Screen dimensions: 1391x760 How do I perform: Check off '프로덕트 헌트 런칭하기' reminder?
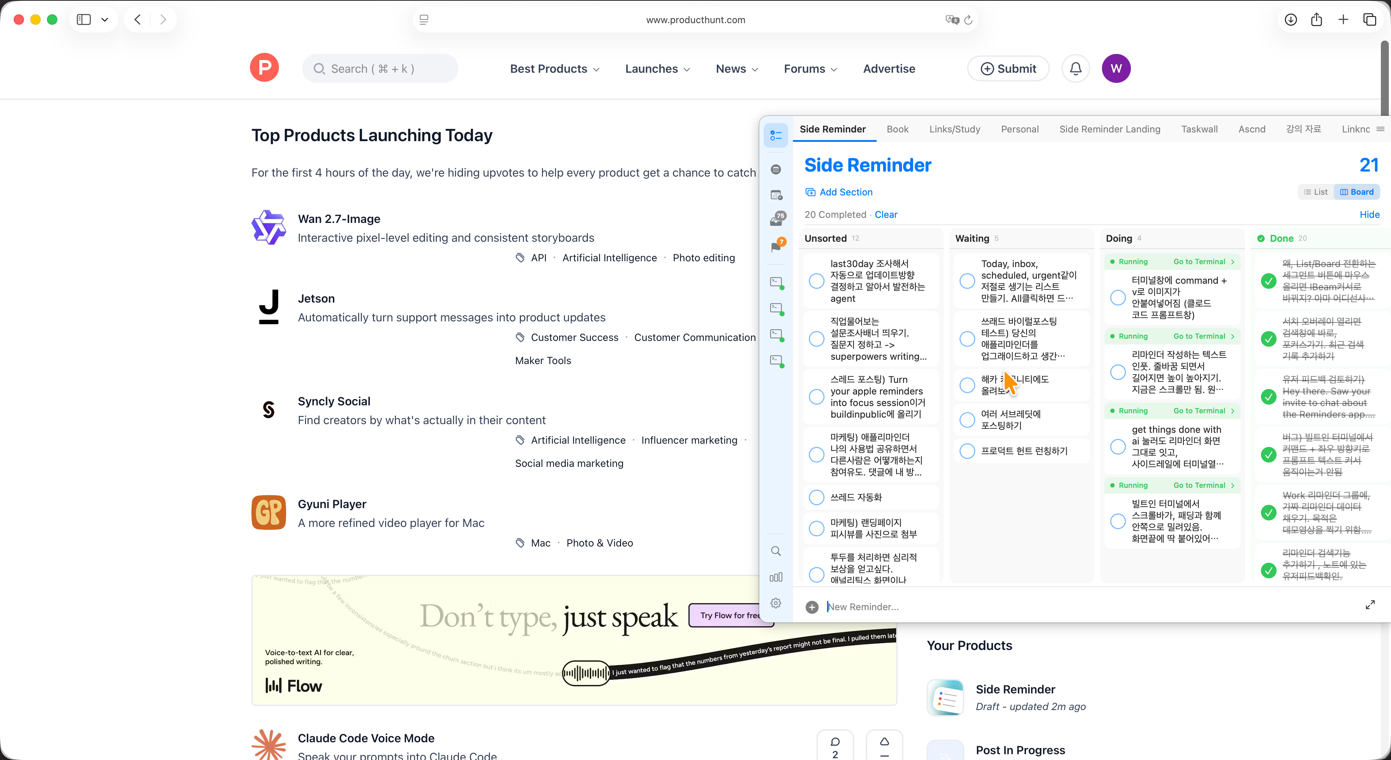pyautogui.click(x=967, y=451)
